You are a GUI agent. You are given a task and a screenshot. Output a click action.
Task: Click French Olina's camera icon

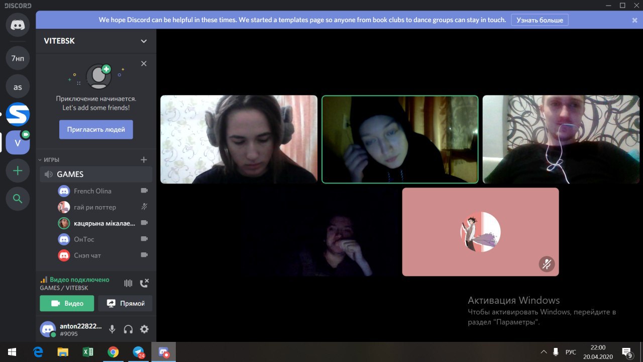point(144,191)
